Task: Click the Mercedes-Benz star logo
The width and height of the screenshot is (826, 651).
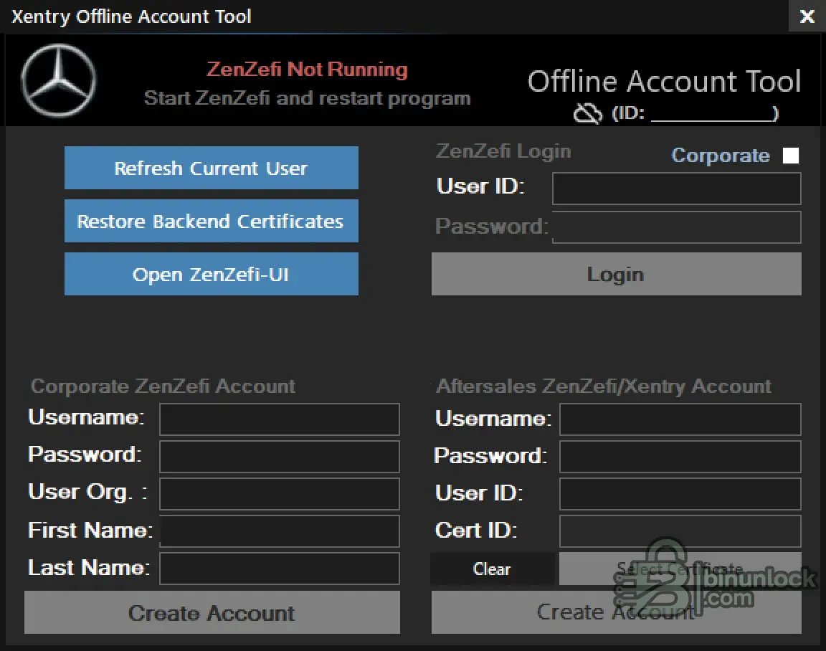Action: click(x=58, y=80)
